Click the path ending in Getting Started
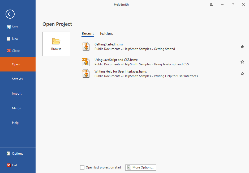Image resolution: width=249 pixels, height=173 pixels. point(135,49)
